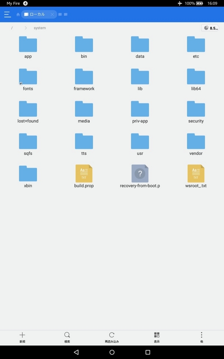The width and height of the screenshot is (224, 359).
Task: Navigate to root slash in breadcrumb
Action: pos(12,28)
